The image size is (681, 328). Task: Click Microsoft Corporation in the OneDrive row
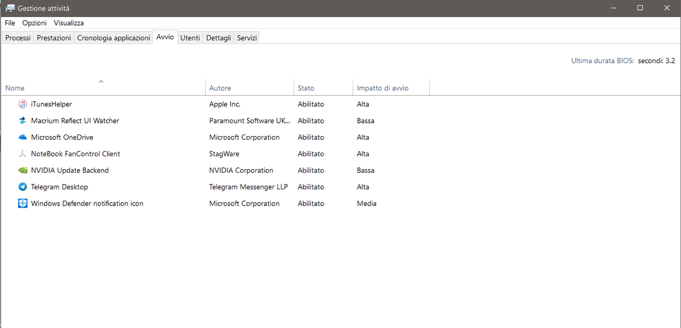[x=244, y=137]
